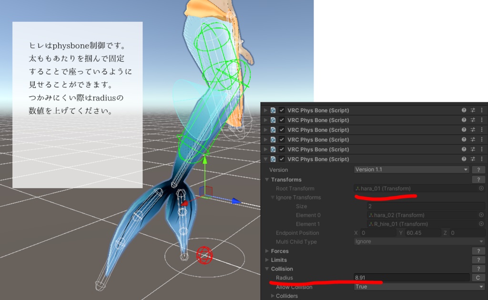Open the Allow Collision dropdown
Screen dimensions: 488x300
point(419,287)
